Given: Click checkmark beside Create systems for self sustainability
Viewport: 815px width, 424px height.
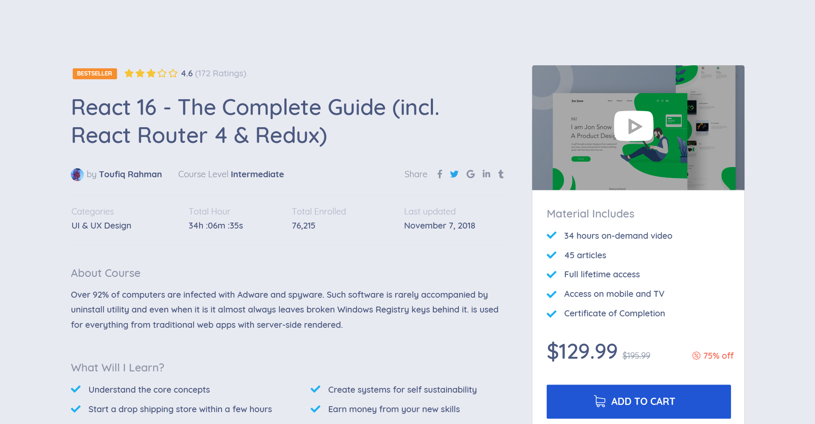Looking at the screenshot, I should tap(315, 389).
